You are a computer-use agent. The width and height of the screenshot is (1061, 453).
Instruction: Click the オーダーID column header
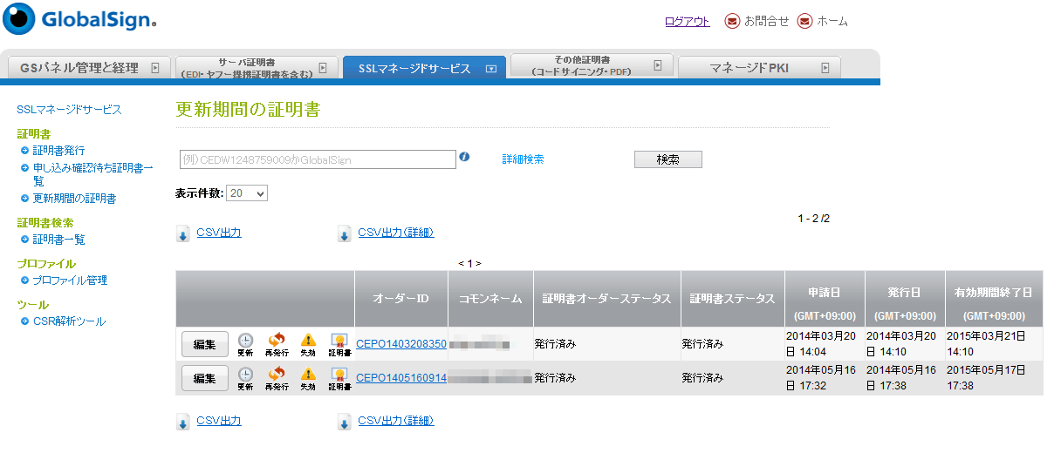coord(401,299)
